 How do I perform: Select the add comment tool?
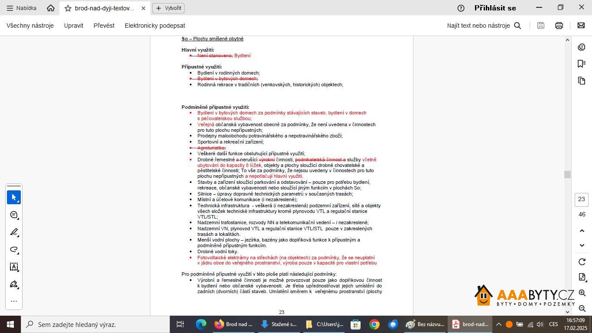click(x=14, y=215)
